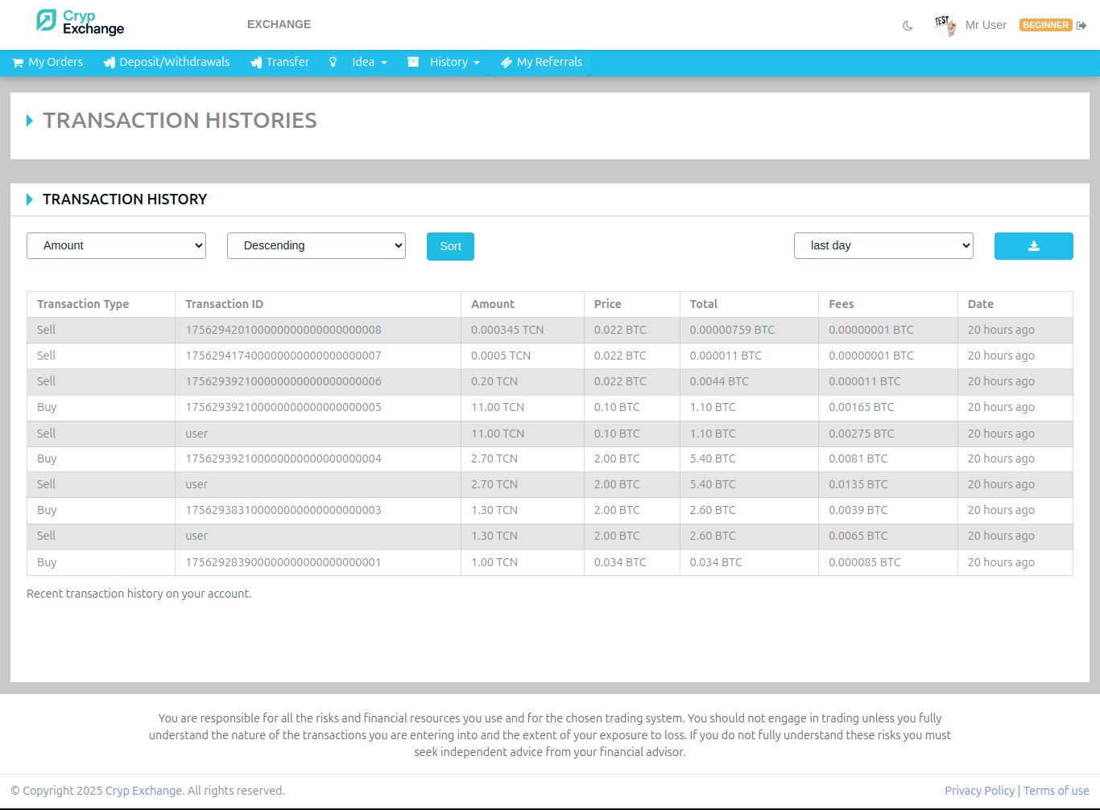Open the Descending order dropdown

316,246
